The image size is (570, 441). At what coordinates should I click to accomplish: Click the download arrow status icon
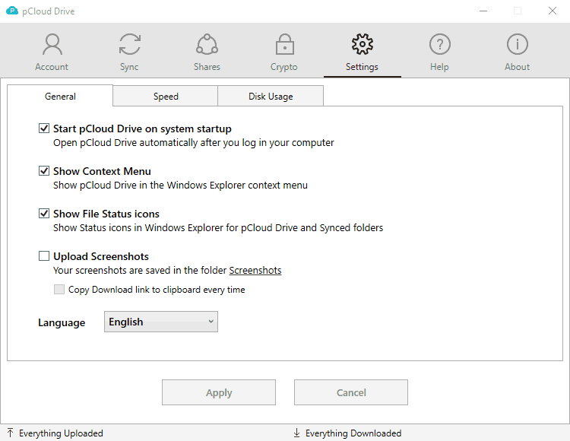click(296, 433)
